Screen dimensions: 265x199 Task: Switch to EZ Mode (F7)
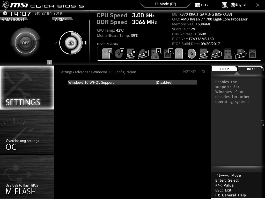(165, 4)
